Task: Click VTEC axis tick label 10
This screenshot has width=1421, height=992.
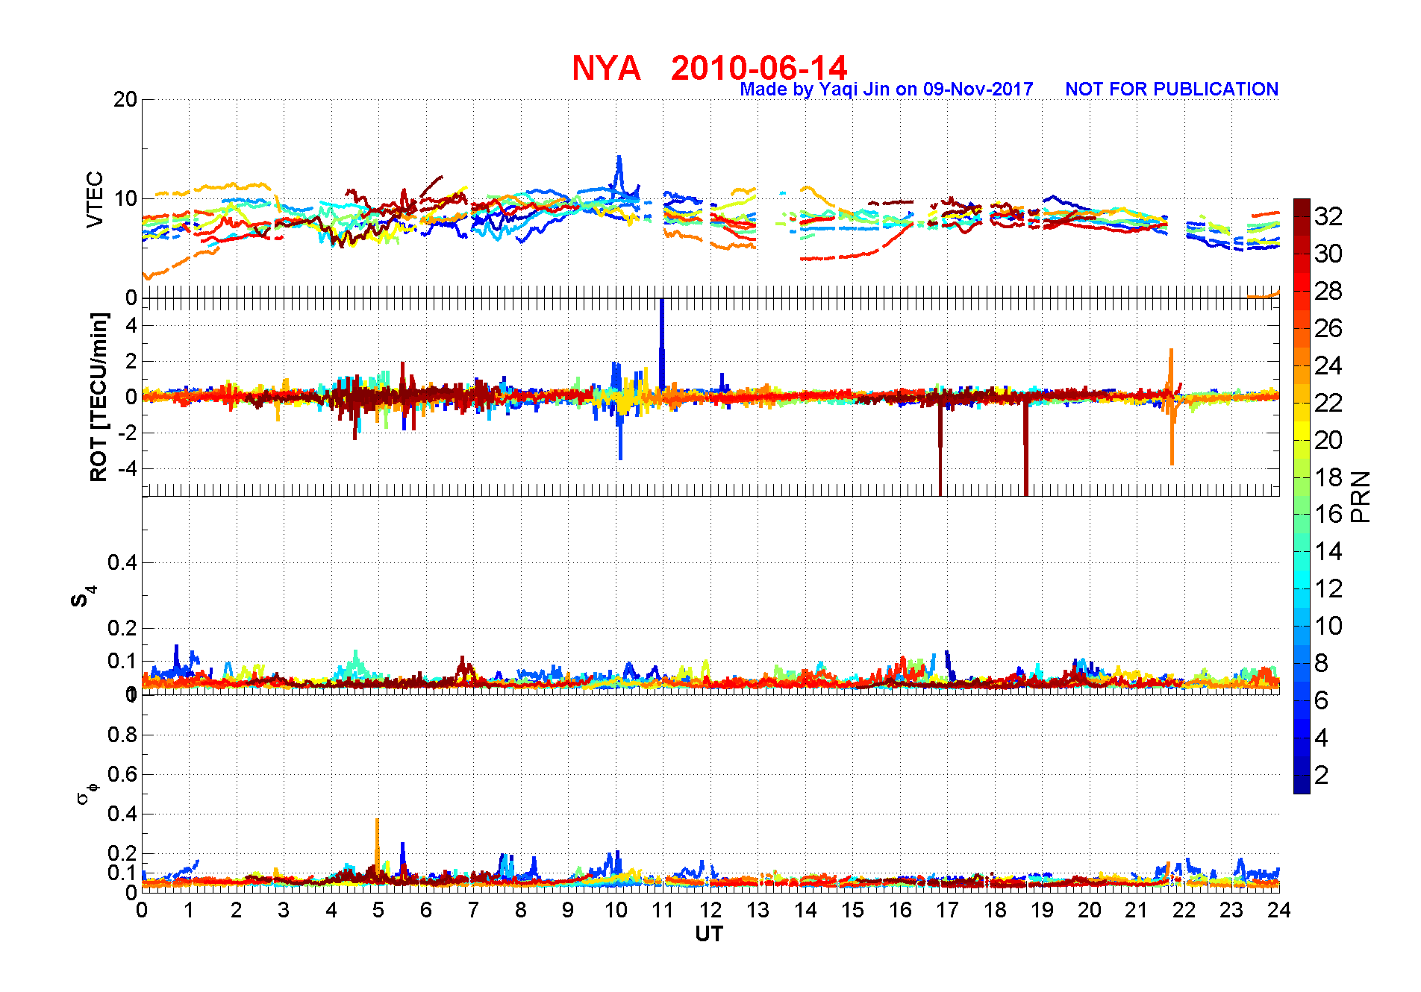Action: point(125,198)
